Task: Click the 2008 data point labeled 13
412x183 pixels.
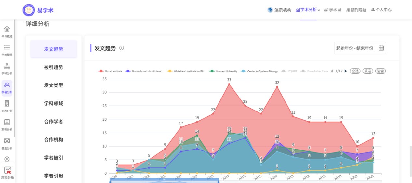Action: pyautogui.click(x=373, y=138)
